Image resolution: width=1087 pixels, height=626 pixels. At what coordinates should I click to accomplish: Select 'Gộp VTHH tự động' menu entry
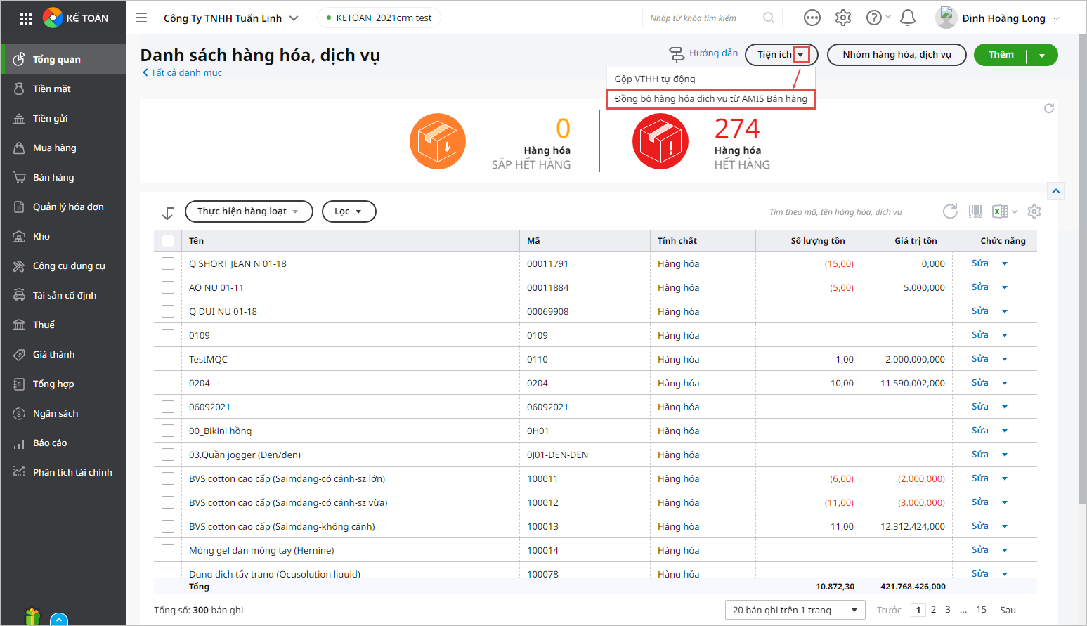(655, 79)
